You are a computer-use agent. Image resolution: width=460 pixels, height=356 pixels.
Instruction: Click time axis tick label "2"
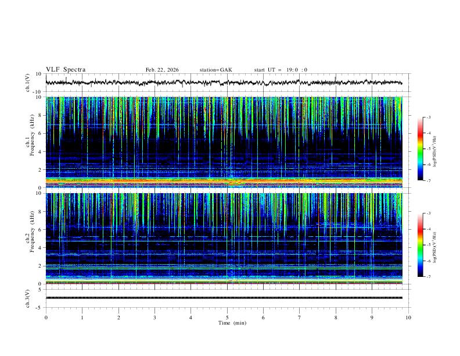[118, 318]
